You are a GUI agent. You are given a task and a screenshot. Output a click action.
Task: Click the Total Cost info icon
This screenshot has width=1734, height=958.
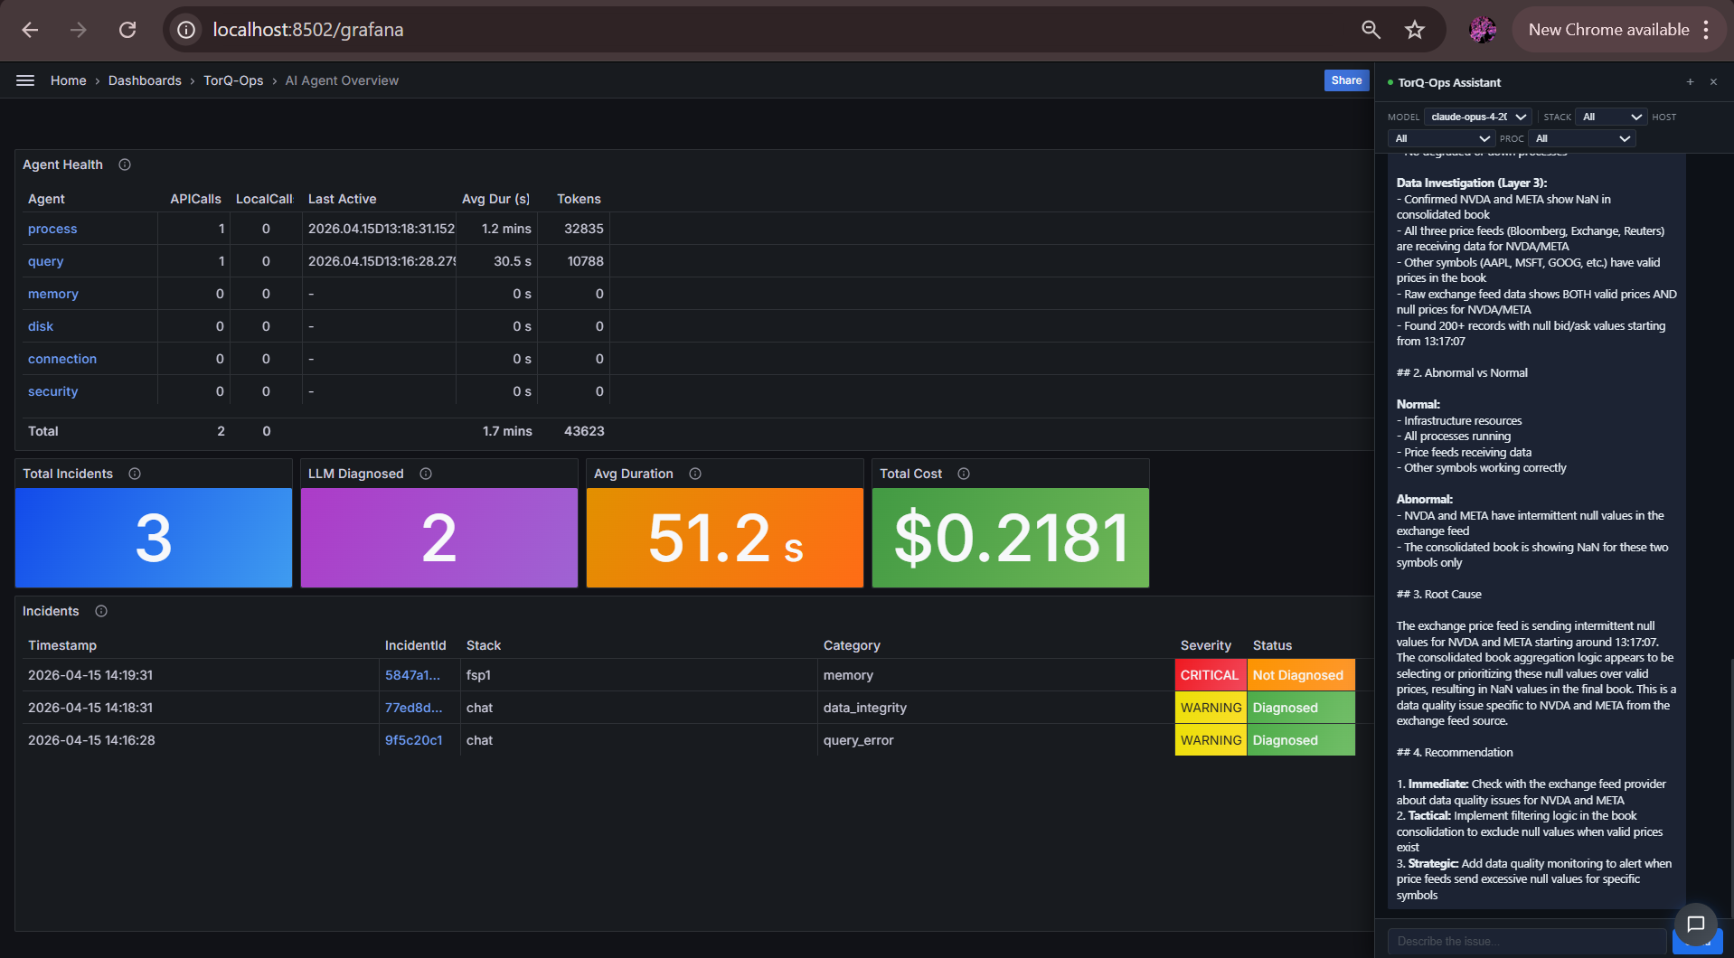tap(963, 473)
